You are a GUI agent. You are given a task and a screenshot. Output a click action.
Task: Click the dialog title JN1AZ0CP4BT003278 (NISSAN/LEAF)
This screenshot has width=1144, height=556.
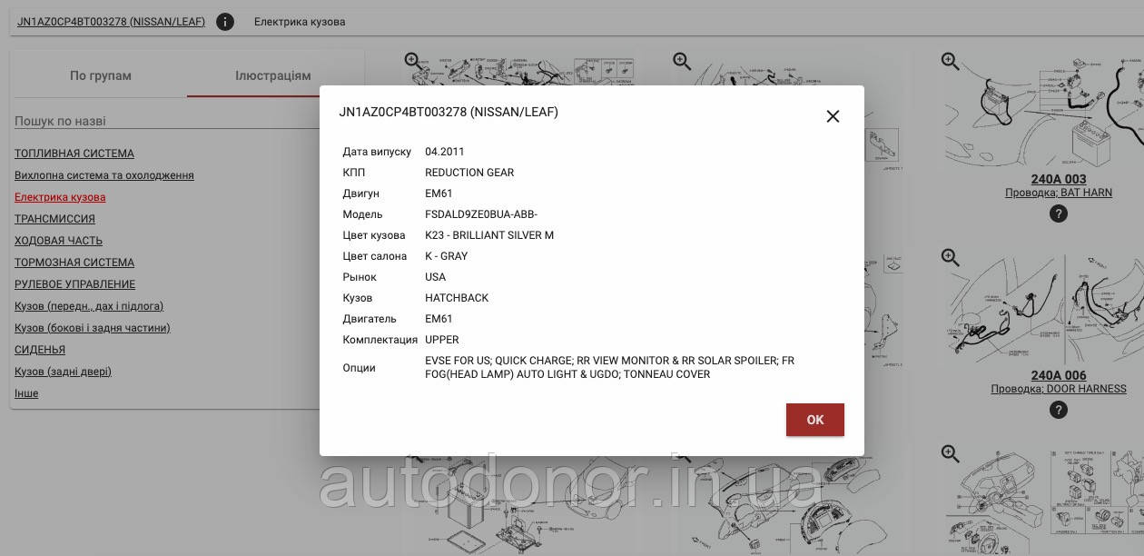pyautogui.click(x=449, y=113)
